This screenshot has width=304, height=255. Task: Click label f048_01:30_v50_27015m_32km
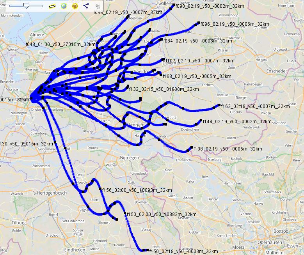click(60, 44)
